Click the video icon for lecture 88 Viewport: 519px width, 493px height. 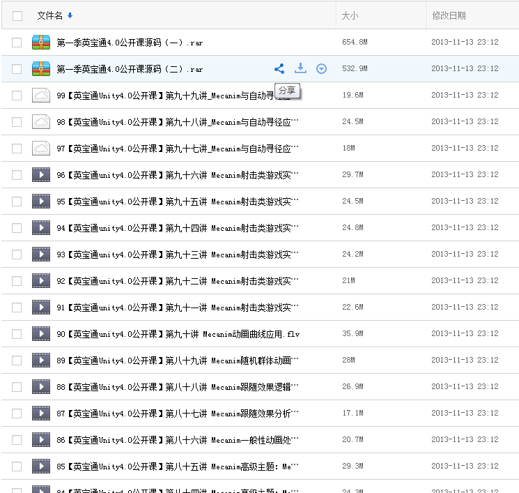coord(41,386)
